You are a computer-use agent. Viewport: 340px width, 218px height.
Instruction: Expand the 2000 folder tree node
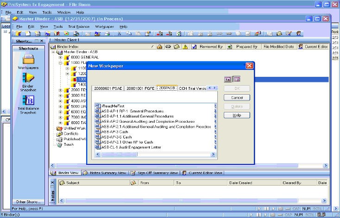[x=60, y=90]
